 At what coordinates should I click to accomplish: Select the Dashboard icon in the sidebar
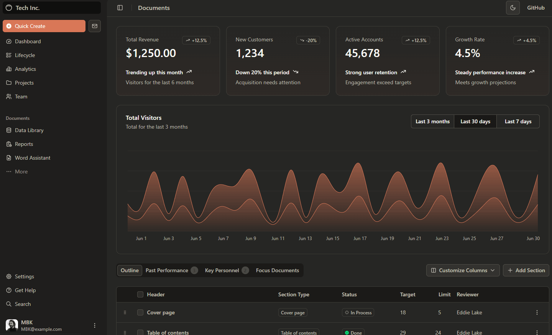pos(8,41)
